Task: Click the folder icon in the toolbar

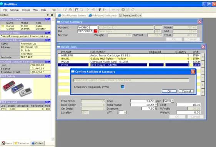Action: 54,10
